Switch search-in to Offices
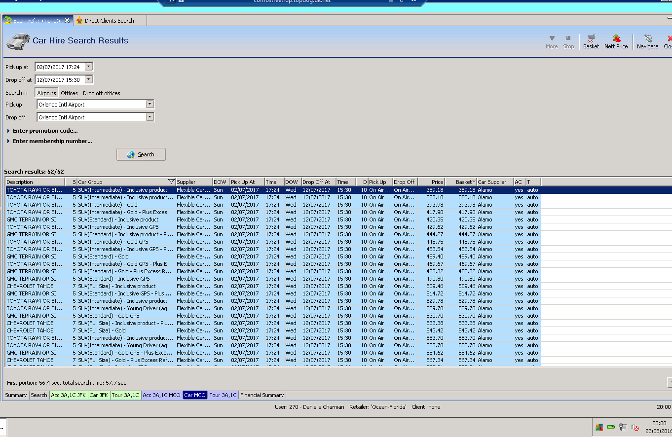Viewport: 672px width, 437px height. (69, 93)
